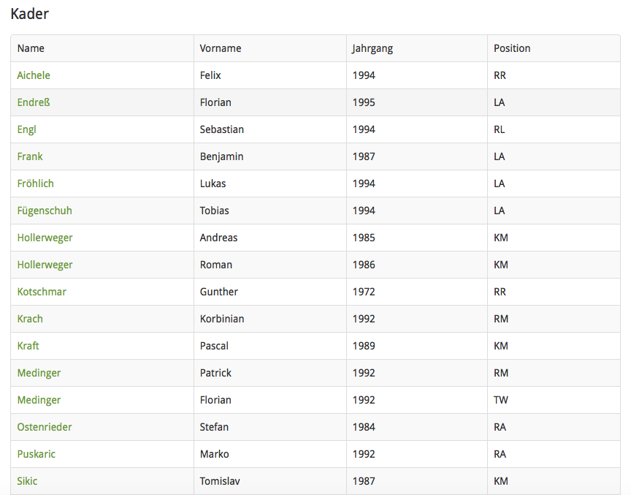Open the Aichele player link
Viewport: 631px width, 495px height.
tap(34, 75)
